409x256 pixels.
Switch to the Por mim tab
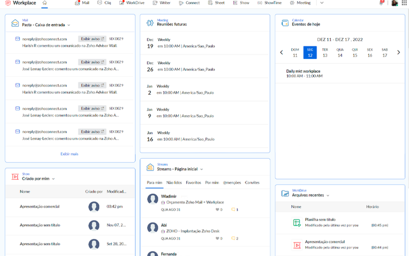(x=212, y=183)
